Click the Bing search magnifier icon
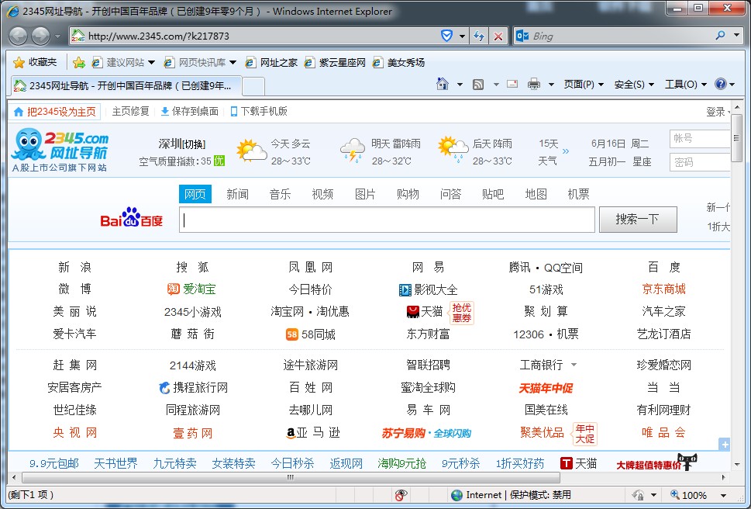The height and width of the screenshot is (509, 751). 720,36
